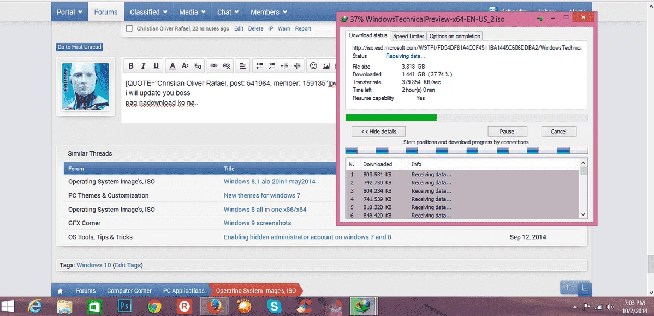654x316 pixels.
Task: Open the font family option in the editor
Action: click(198, 66)
